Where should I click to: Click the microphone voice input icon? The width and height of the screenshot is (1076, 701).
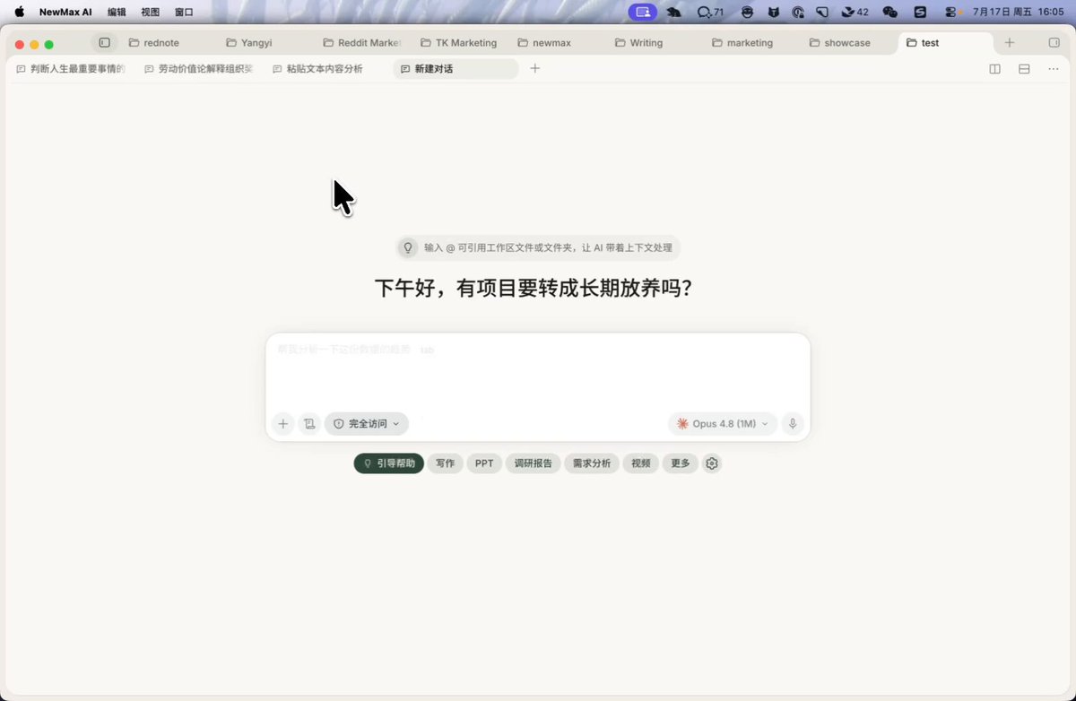(x=793, y=424)
